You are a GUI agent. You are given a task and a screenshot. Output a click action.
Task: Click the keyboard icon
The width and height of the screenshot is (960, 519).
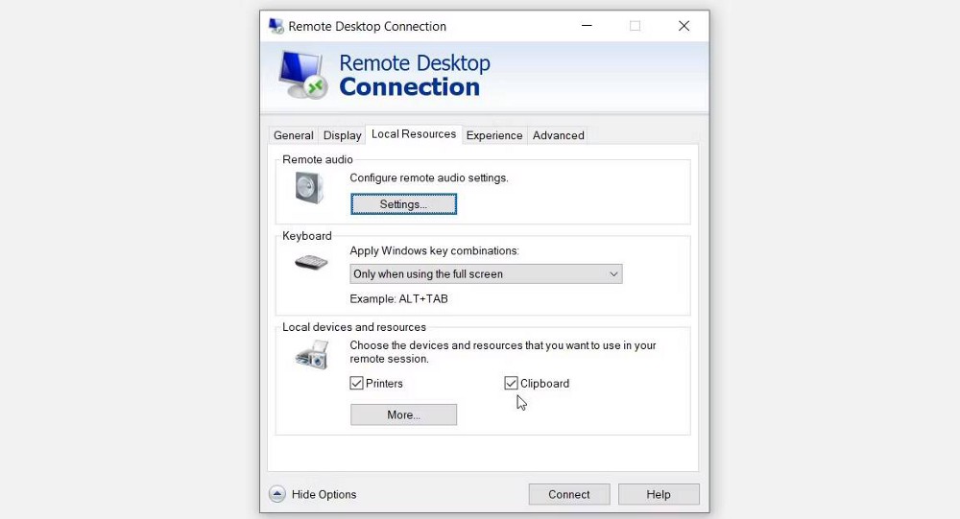(311, 263)
